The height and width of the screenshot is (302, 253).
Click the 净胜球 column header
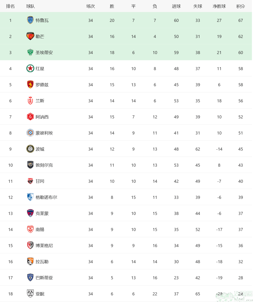tap(219, 6)
